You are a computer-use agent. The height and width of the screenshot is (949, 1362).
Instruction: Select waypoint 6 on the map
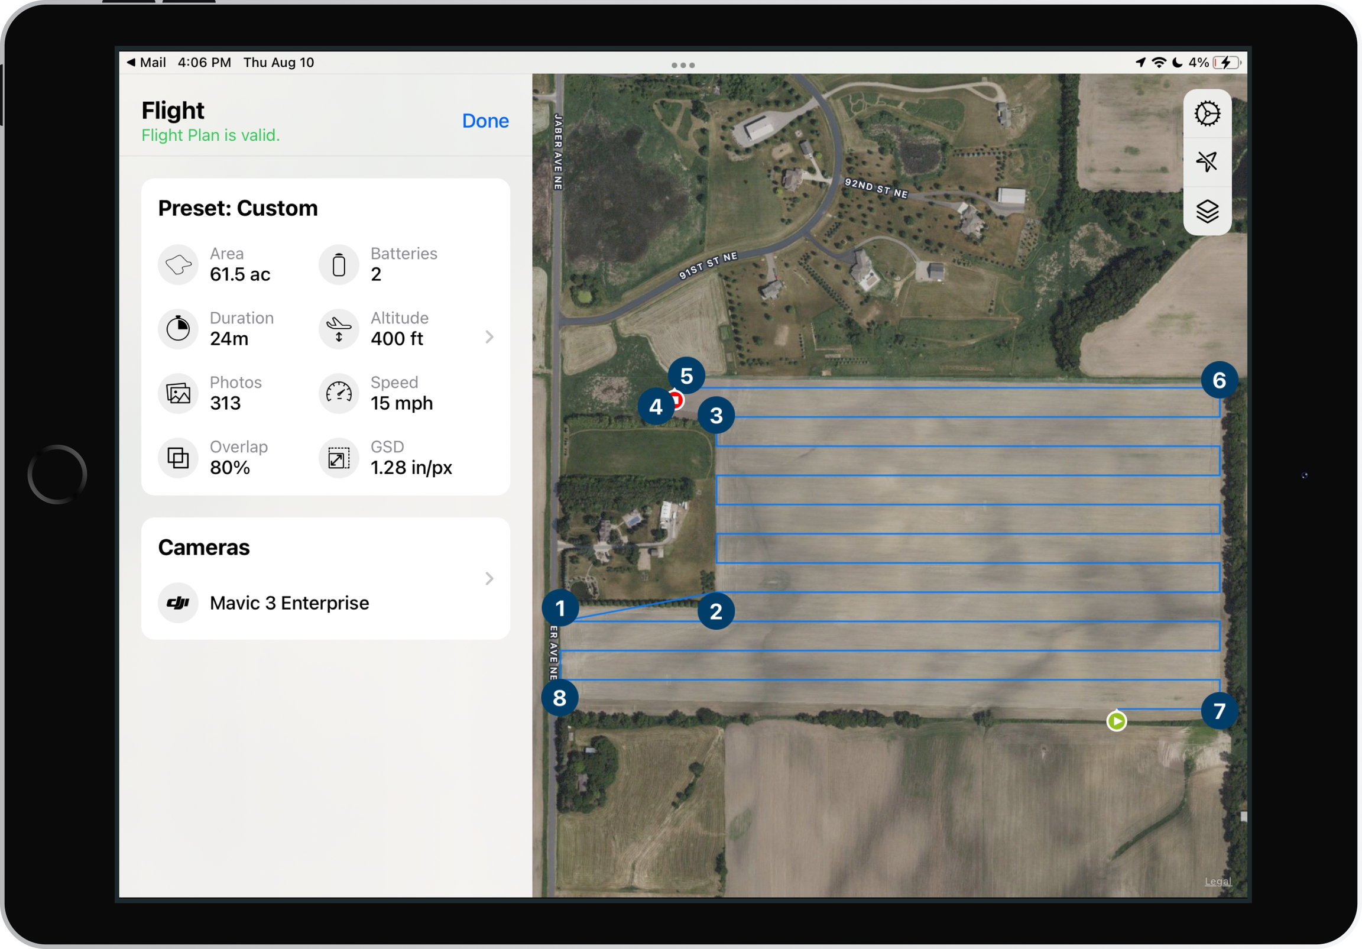coord(1218,380)
